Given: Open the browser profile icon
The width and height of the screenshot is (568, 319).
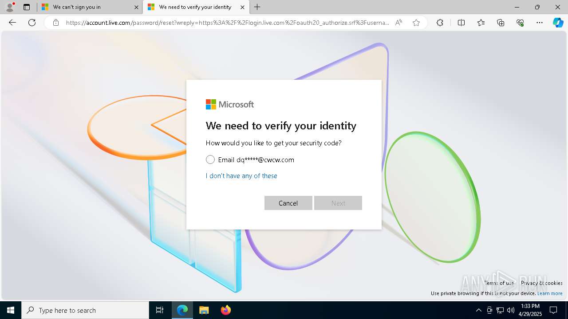Looking at the screenshot, I should coord(10,7).
